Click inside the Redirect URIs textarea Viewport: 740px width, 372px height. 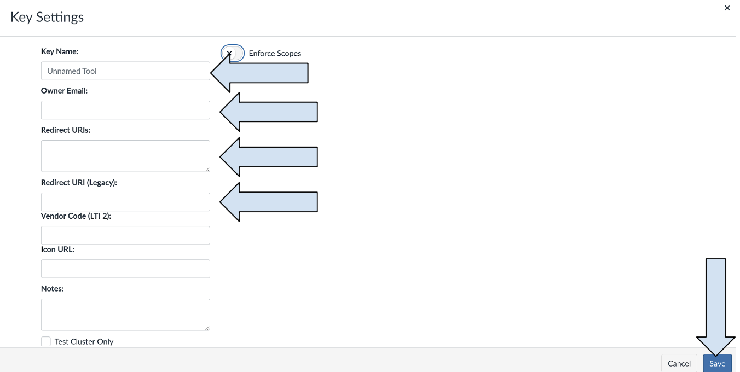pos(125,156)
